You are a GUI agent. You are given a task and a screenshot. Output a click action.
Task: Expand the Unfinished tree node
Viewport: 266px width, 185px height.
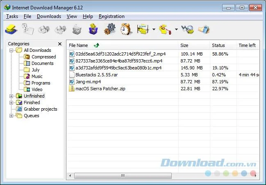(11, 96)
